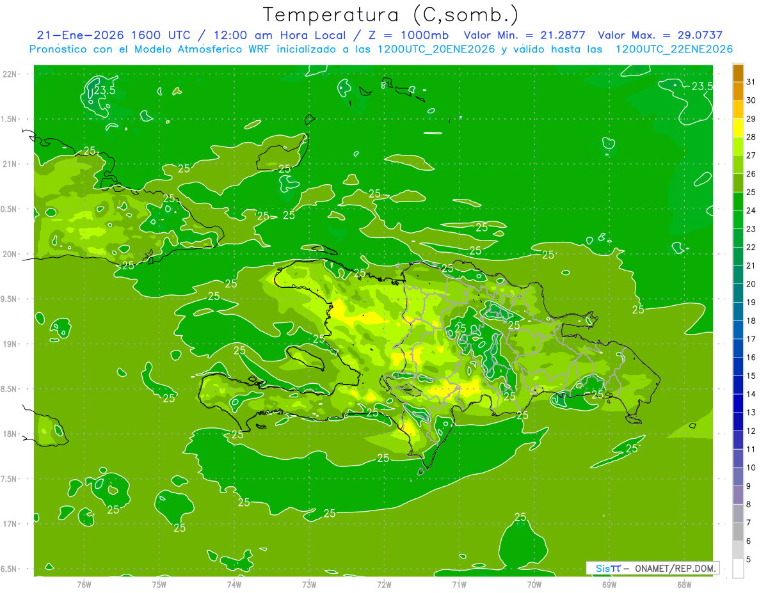Viewport: 768px width, 593px height.
Task: Click the "70W" longitude axis label
Action: click(534, 585)
